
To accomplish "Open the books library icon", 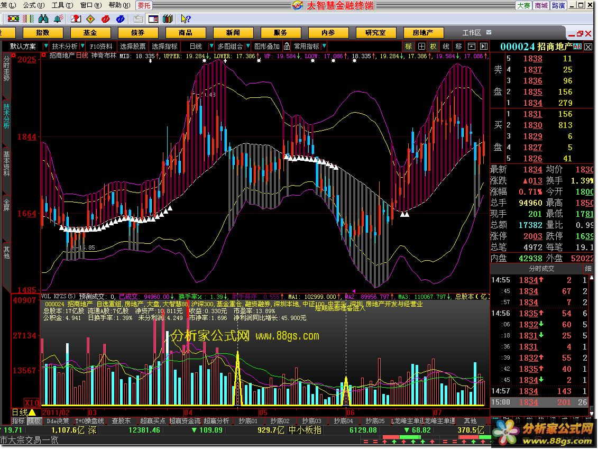I will click(168, 19).
